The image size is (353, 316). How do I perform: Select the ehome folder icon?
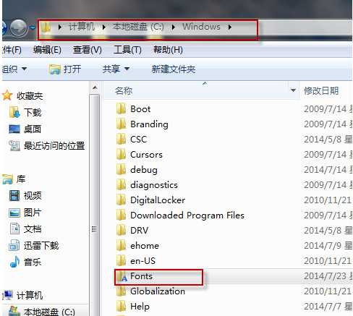point(121,246)
